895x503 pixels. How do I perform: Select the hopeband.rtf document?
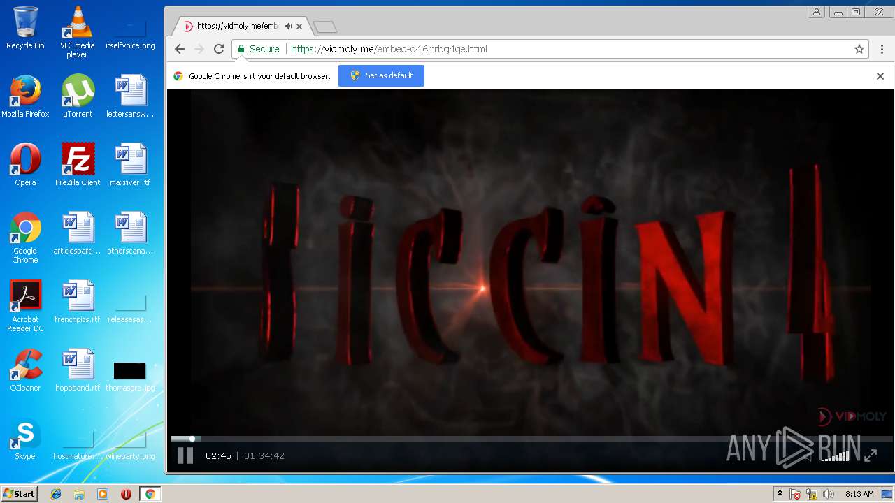(x=77, y=370)
